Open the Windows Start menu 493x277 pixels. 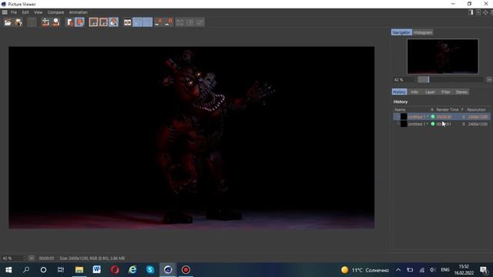pos(8,270)
